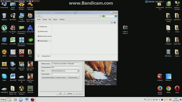Select Домашняя группа in navigation pane
The image size is (182, 102).
(x=44, y=36)
